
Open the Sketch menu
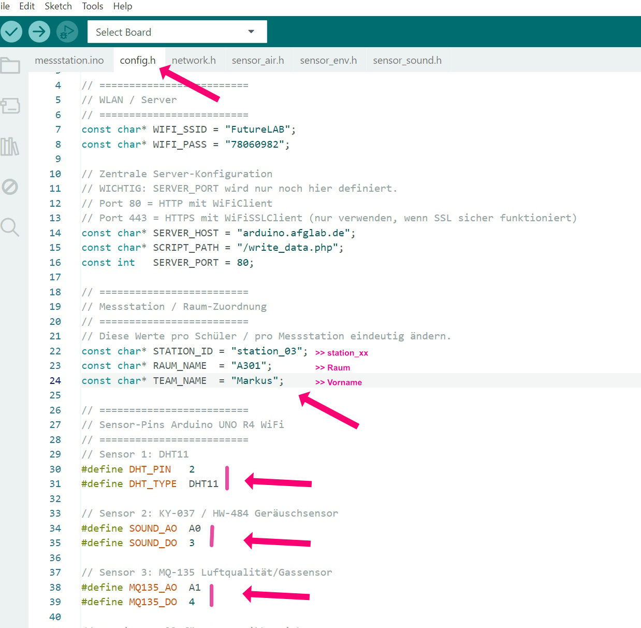coord(58,6)
